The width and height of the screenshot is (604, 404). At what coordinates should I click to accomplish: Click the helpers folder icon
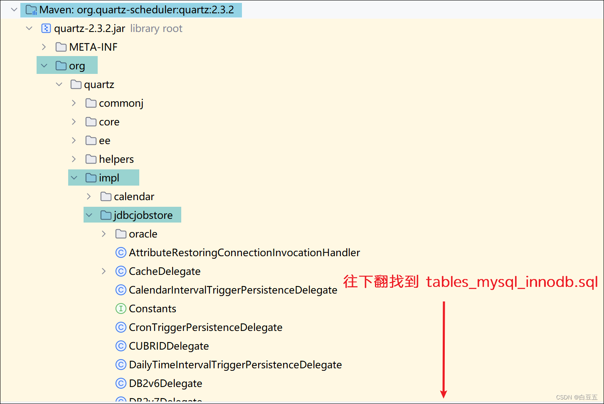click(x=91, y=159)
